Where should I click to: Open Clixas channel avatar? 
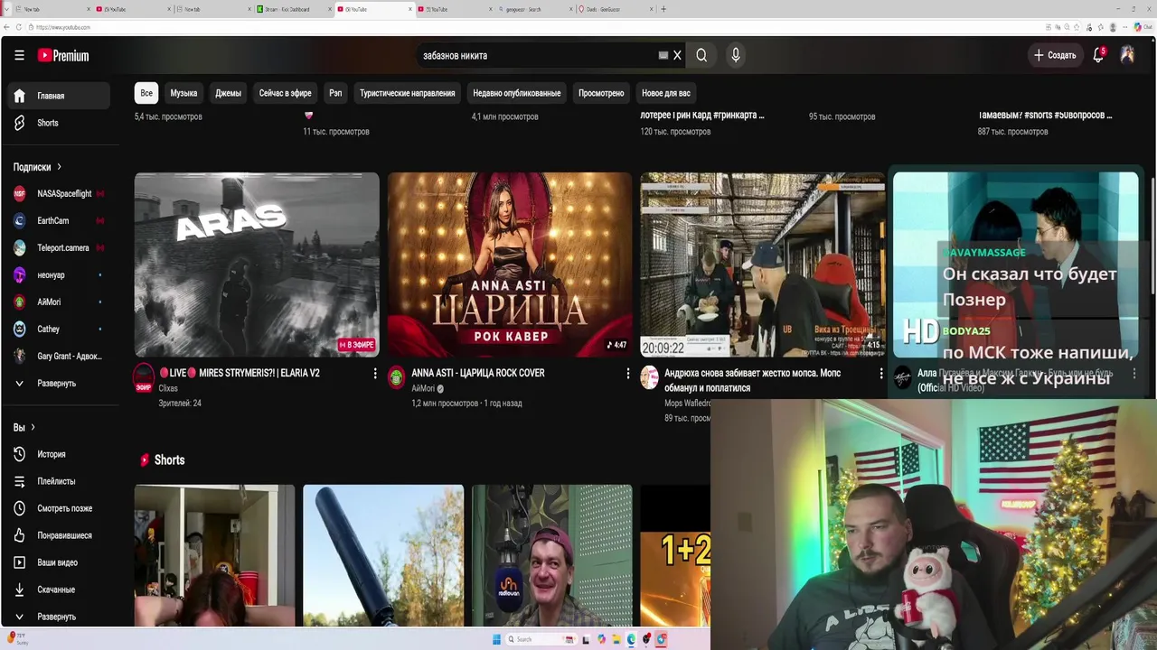point(144,377)
